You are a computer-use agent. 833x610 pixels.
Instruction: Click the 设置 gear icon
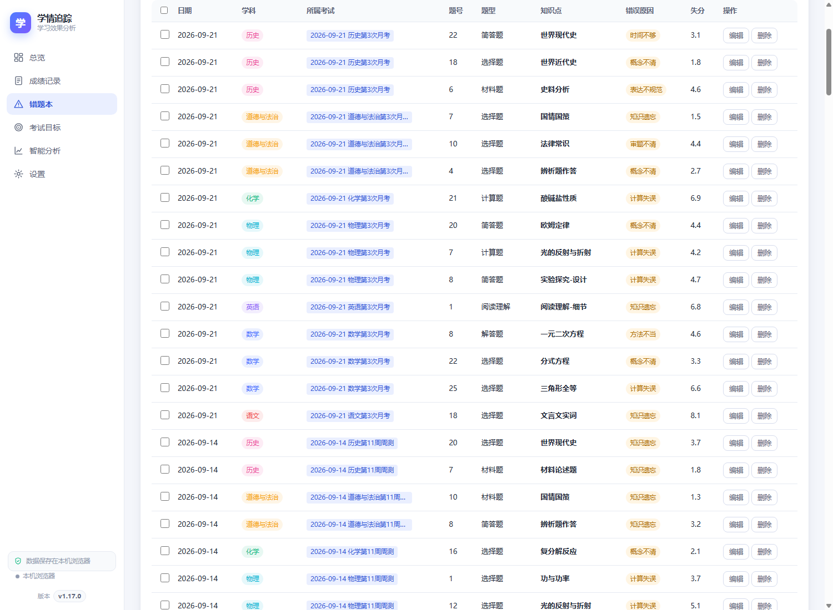click(x=18, y=174)
